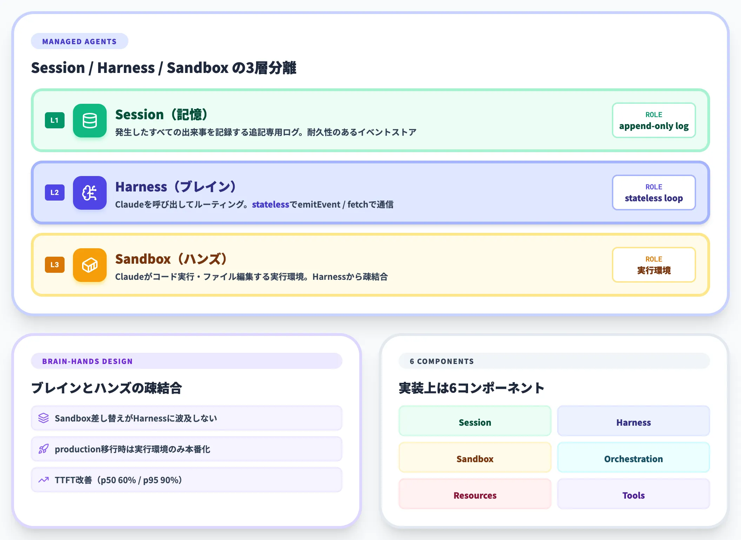The image size is (741, 540).
Task: Open the Session component tile
Action: click(475, 421)
